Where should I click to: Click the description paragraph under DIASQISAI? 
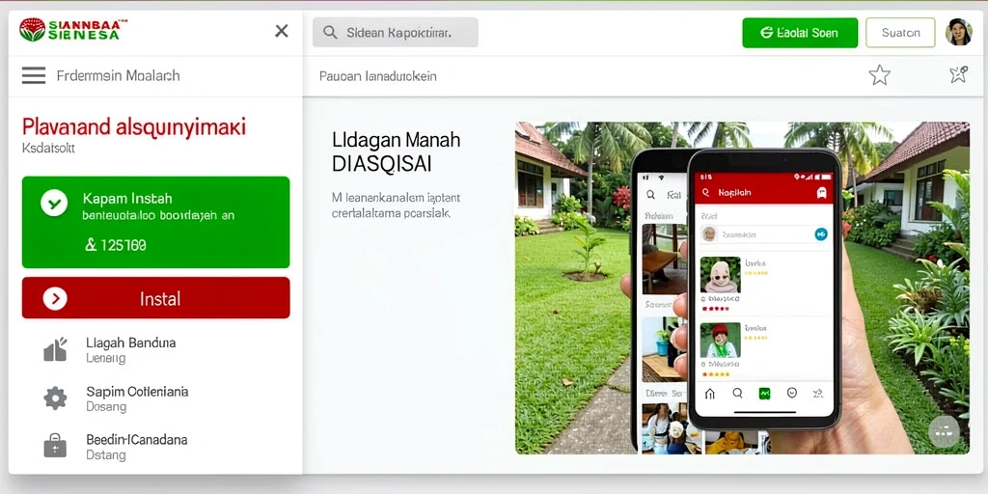click(x=396, y=206)
